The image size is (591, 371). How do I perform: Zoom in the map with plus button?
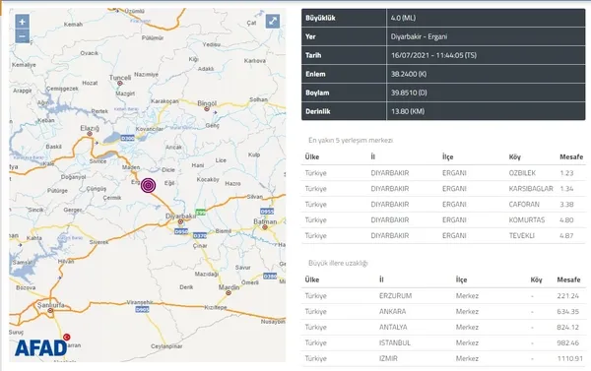23,22
